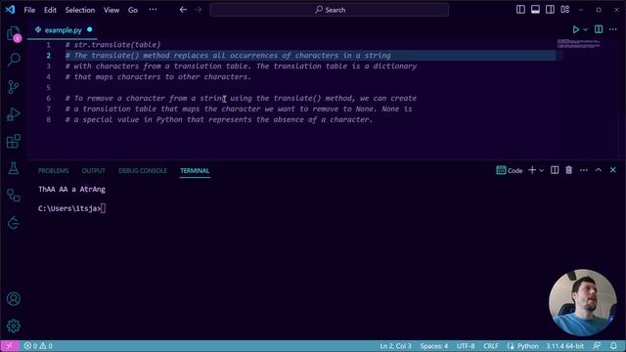Expand hidden menus with the ellipsis
626x352 pixels.
[x=153, y=10]
